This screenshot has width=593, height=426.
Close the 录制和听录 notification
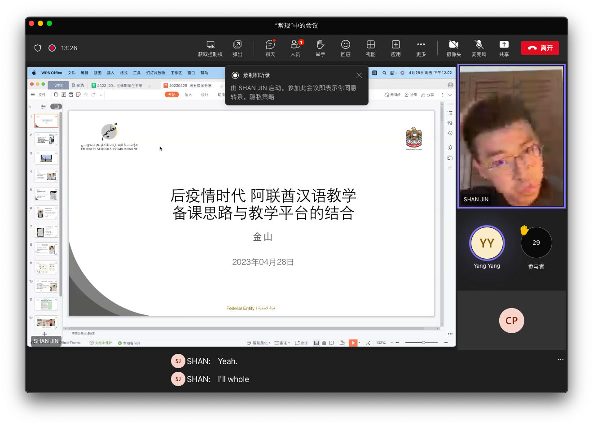tap(359, 75)
